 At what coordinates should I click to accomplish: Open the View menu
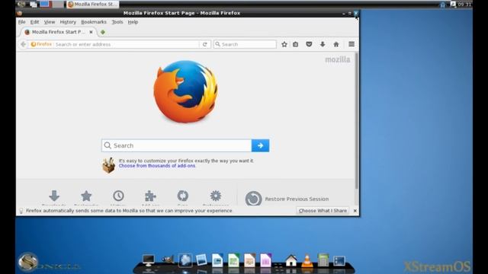[x=49, y=22]
